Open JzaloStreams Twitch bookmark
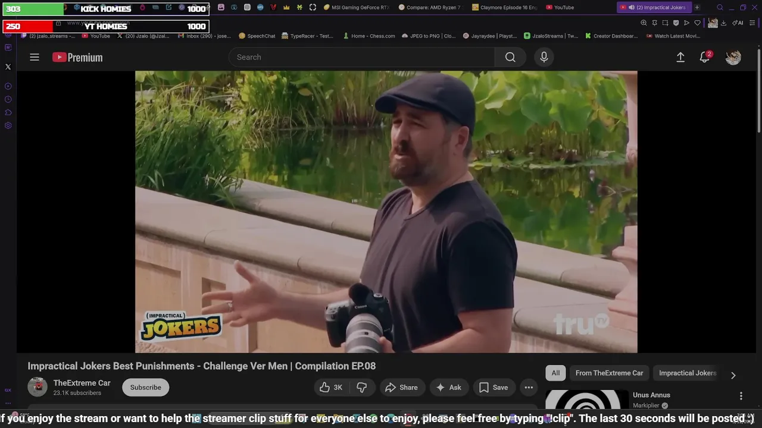Screen dimensions: 762x428 point(551,36)
